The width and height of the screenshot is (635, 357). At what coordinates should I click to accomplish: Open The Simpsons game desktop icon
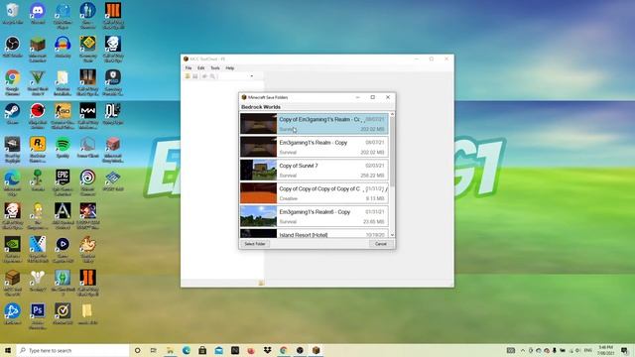click(x=38, y=215)
